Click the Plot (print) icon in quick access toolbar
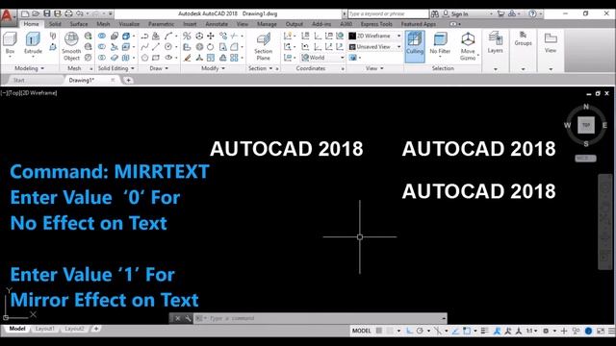Image resolution: width=616 pixels, height=346 pixels. tap(68, 13)
